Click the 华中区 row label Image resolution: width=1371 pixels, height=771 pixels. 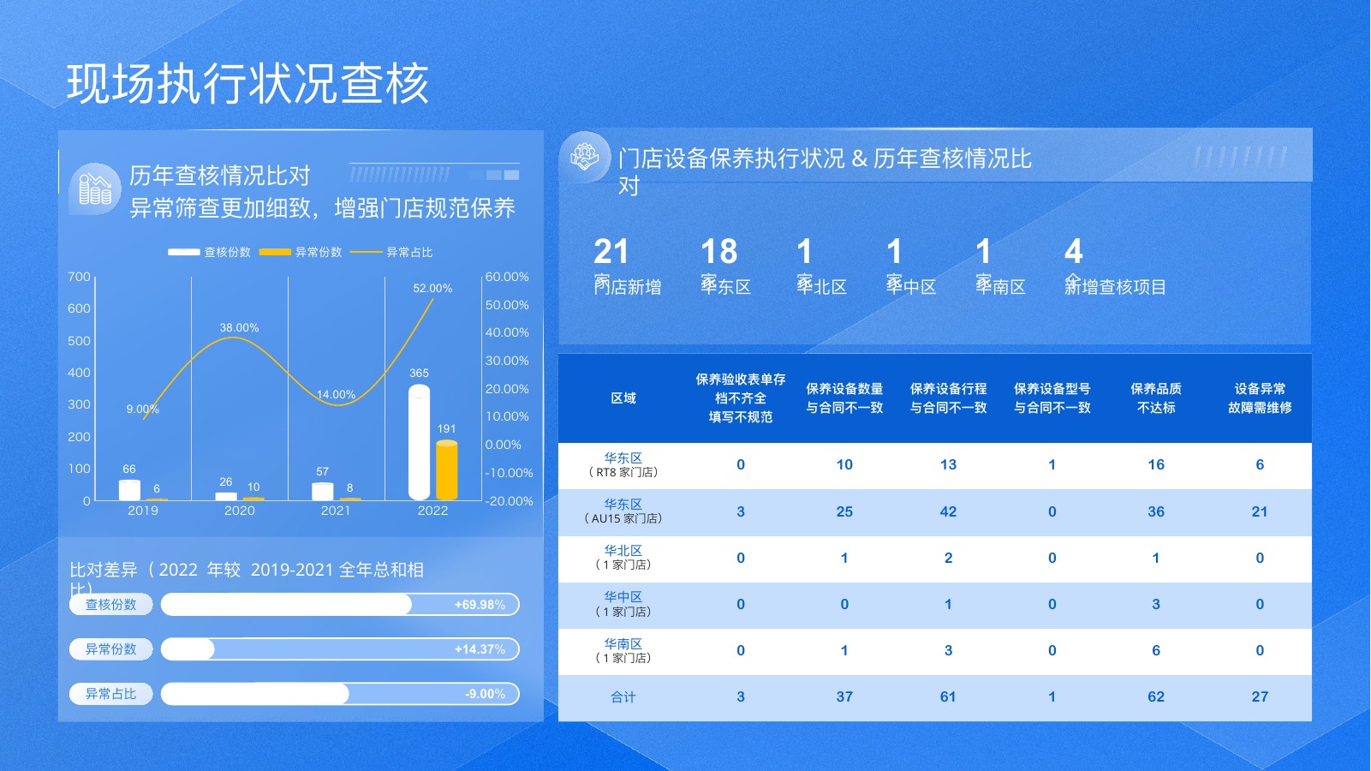click(x=623, y=604)
